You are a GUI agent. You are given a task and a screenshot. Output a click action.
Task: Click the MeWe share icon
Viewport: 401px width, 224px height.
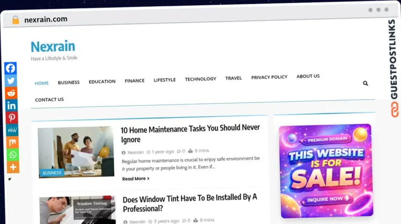coord(12,130)
